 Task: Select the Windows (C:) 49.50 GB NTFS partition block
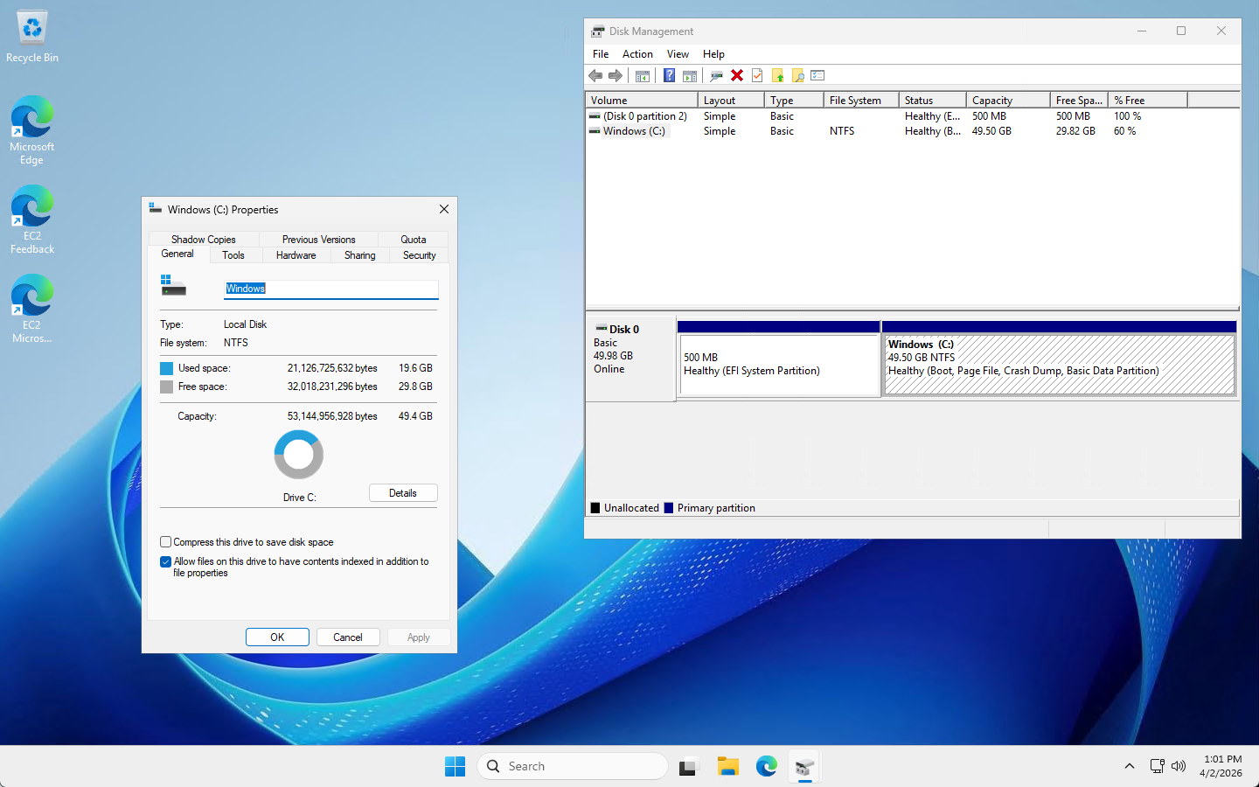pos(1059,365)
